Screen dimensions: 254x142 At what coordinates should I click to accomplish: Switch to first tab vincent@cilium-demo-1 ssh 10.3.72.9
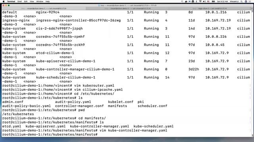pyautogui.click(x=44, y=8)
